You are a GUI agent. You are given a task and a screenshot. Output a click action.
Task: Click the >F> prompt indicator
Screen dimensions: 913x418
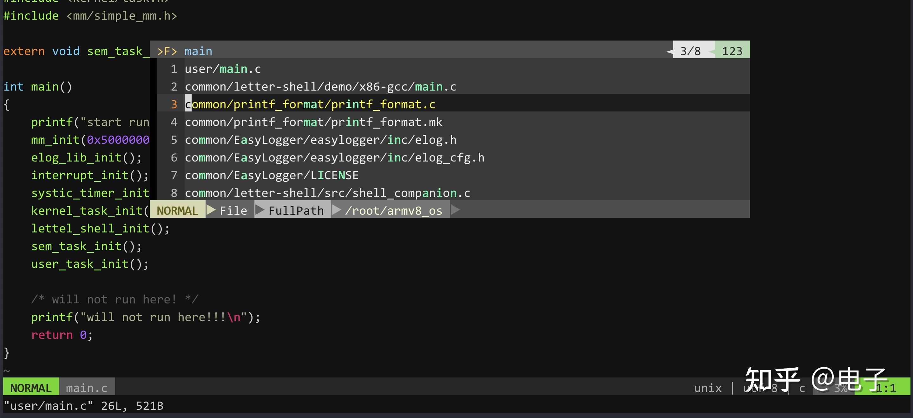167,51
